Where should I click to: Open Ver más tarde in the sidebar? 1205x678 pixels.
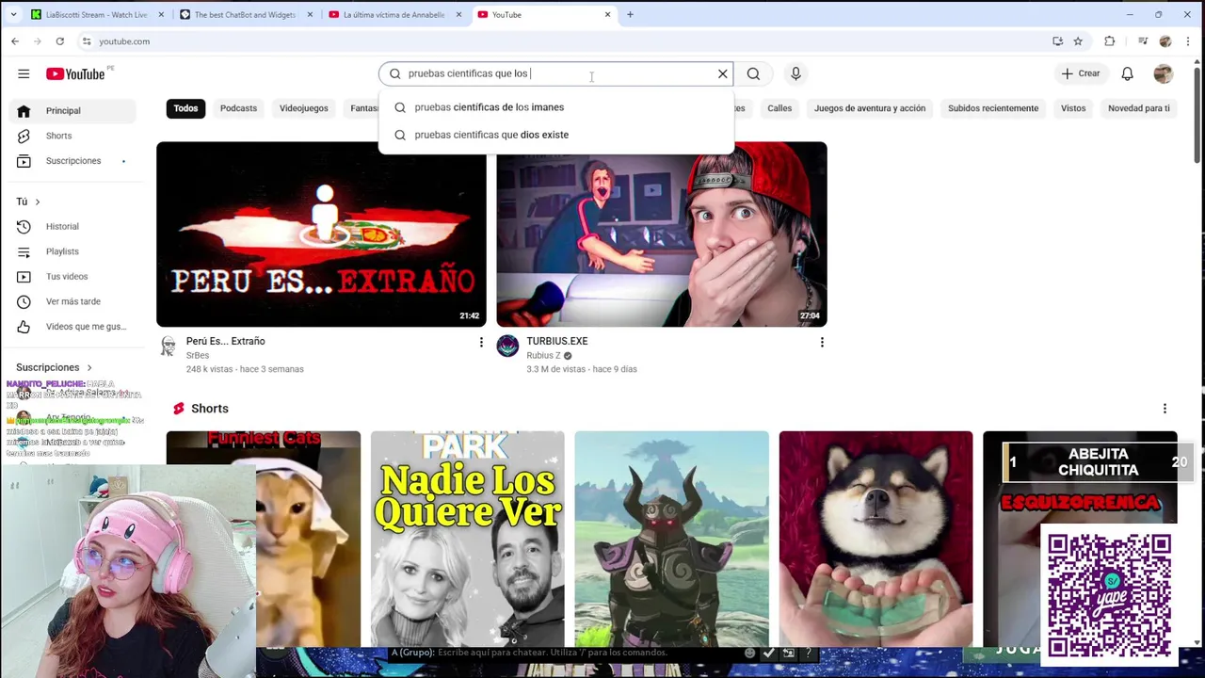[74, 301]
